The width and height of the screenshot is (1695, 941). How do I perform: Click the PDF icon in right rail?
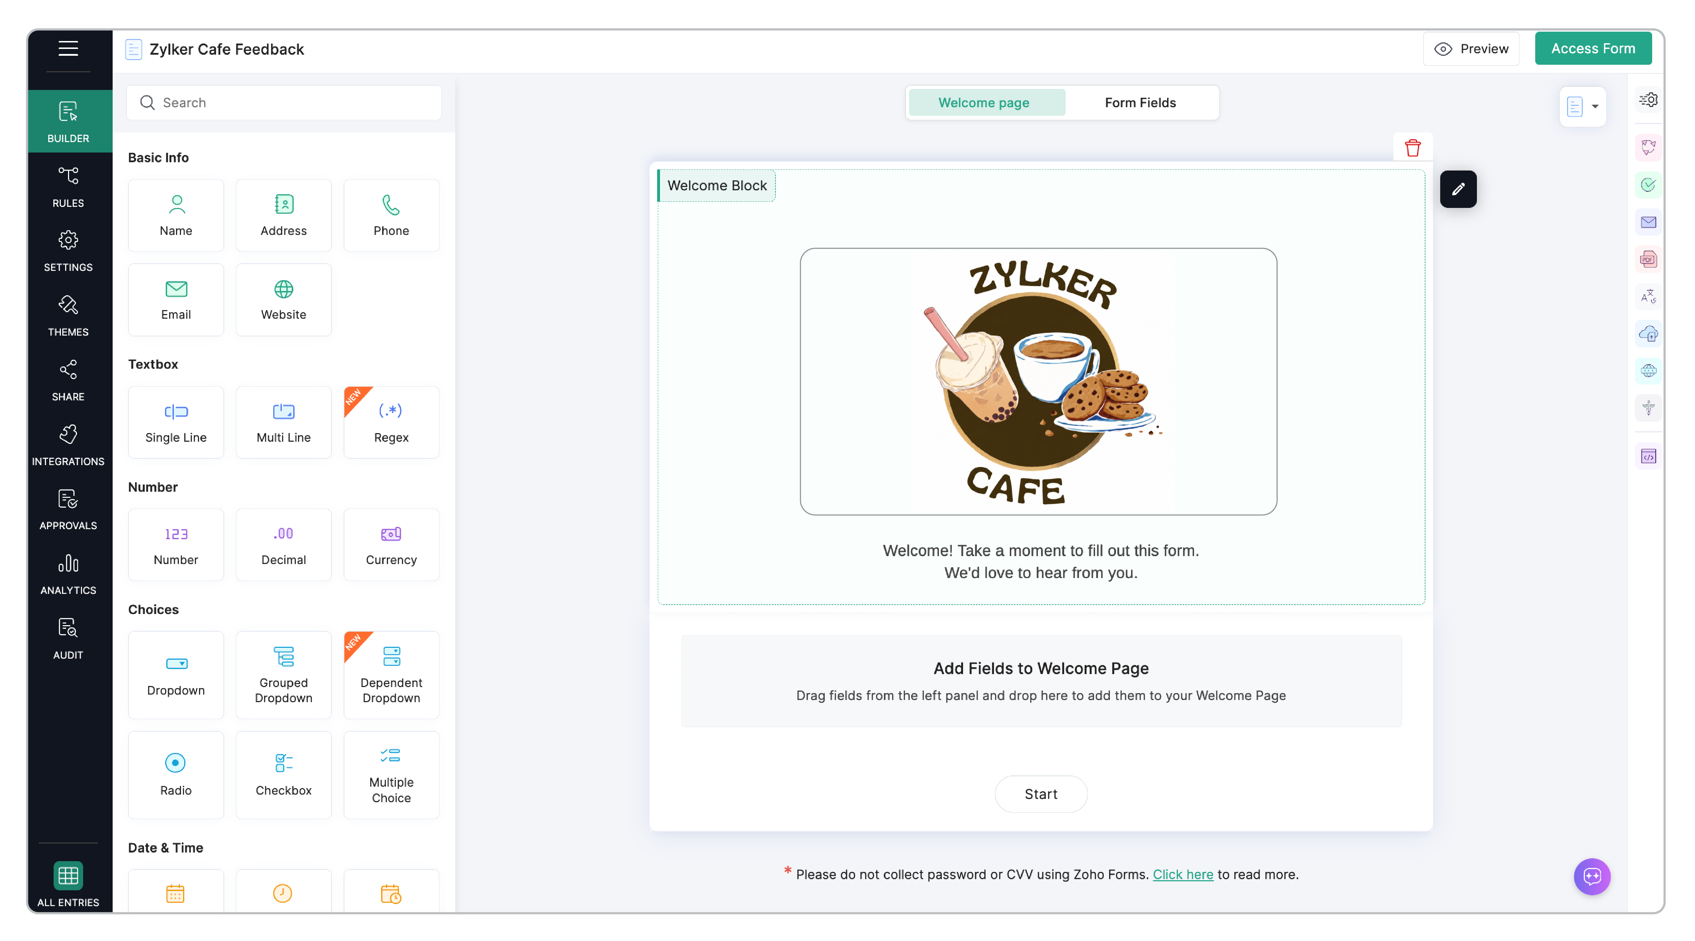[x=1647, y=259]
